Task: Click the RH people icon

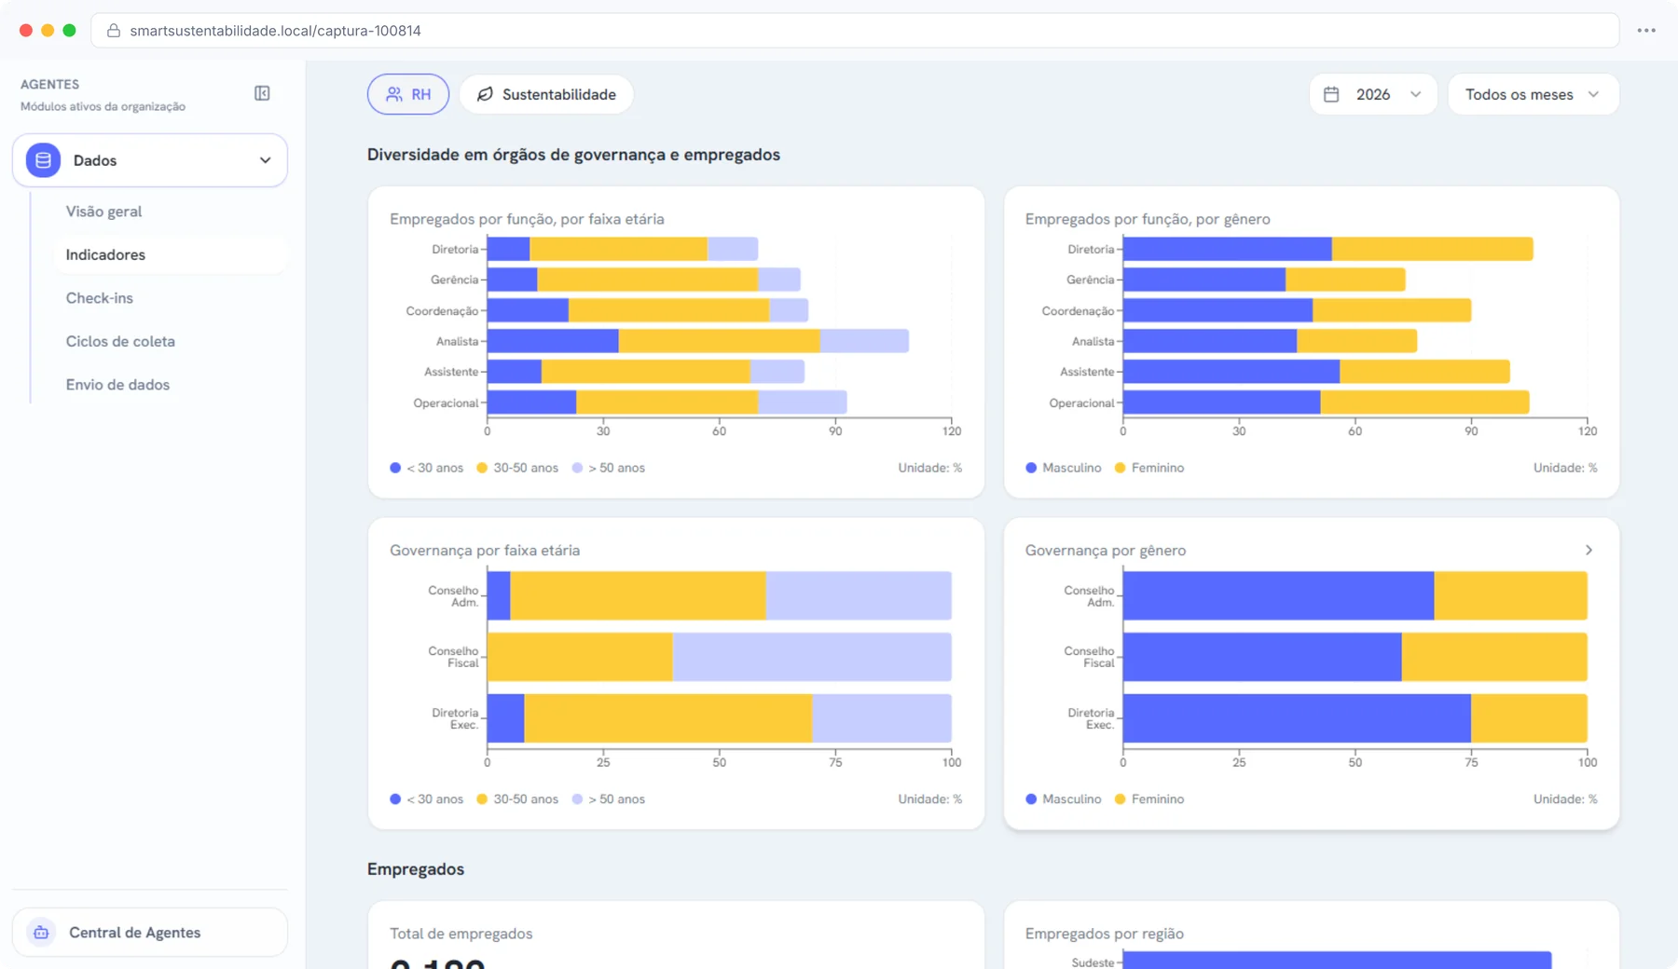Action: (x=394, y=94)
